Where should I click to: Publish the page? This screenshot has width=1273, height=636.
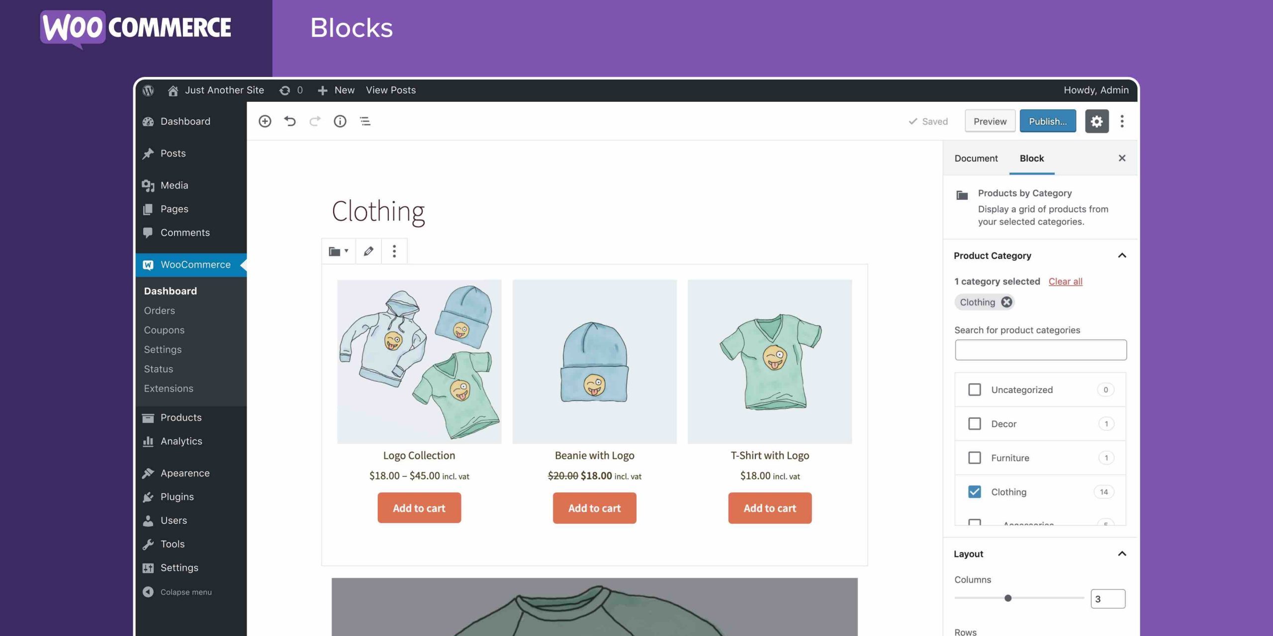pos(1048,121)
